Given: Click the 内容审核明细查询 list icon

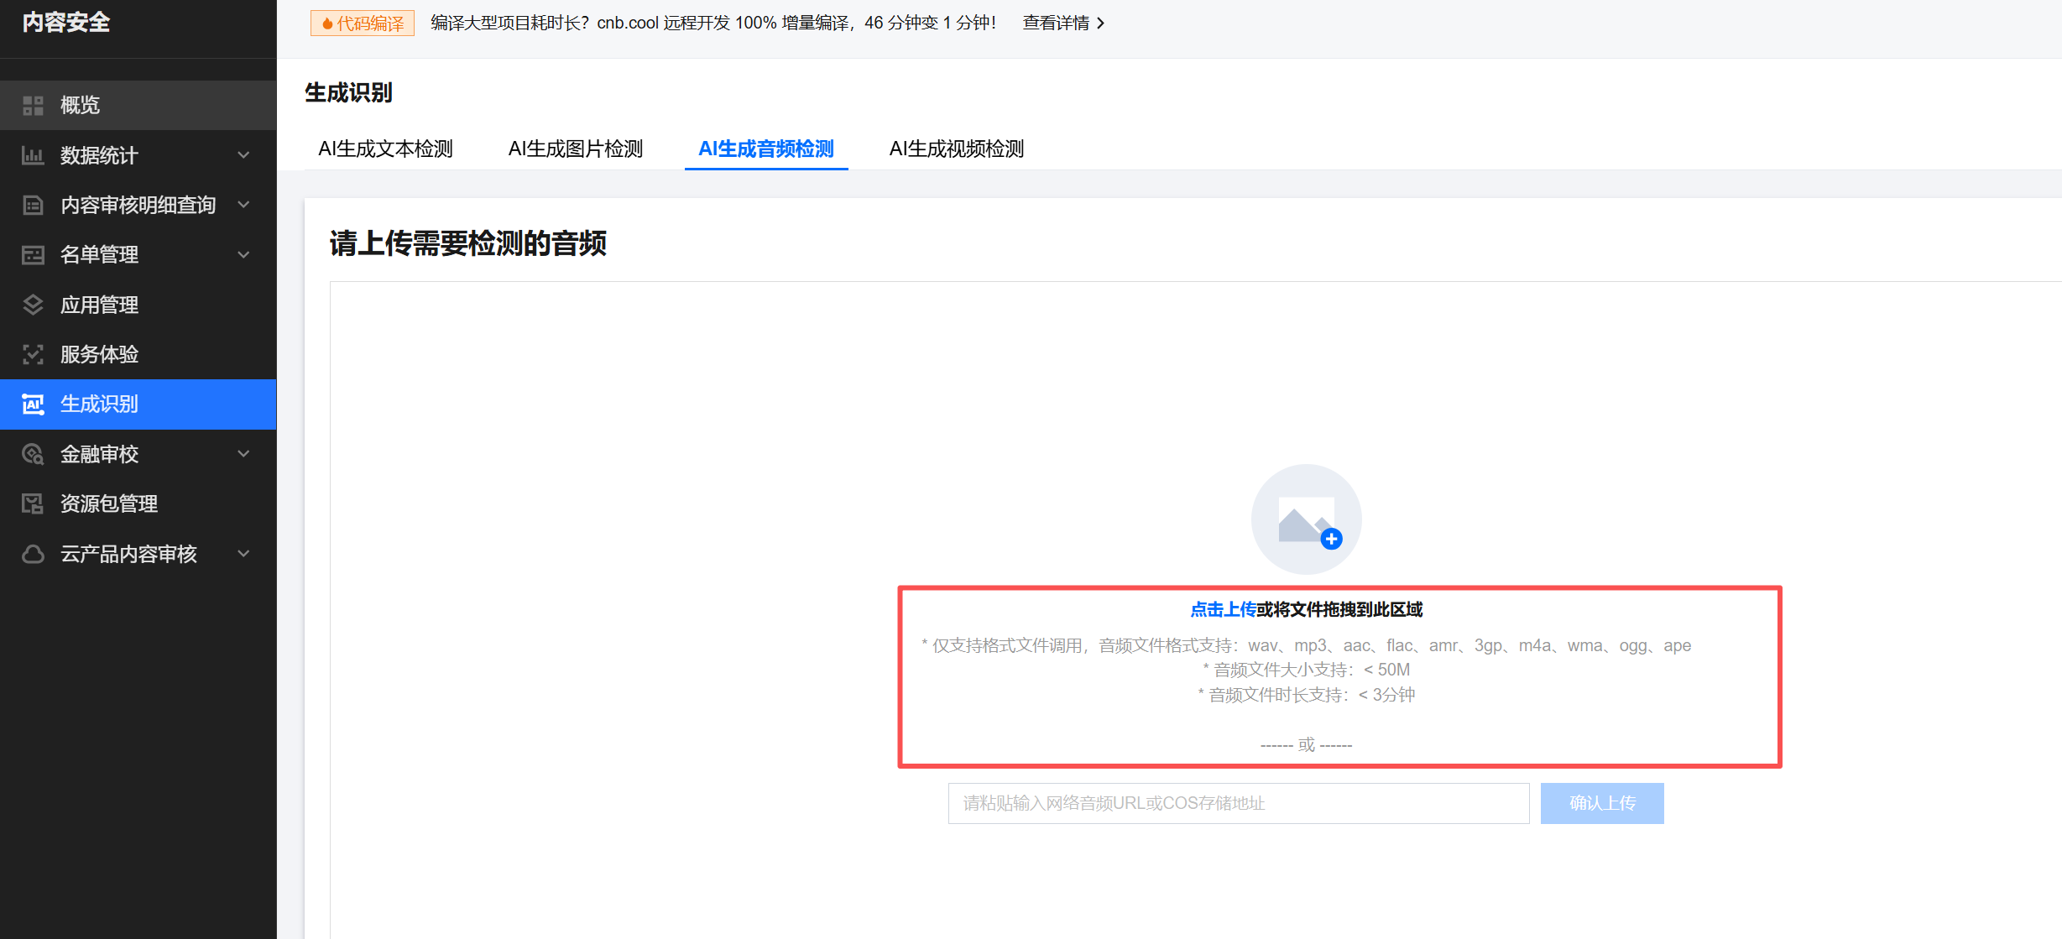Looking at the screenshot, I should pyautogui.click(x=33, y=205).
